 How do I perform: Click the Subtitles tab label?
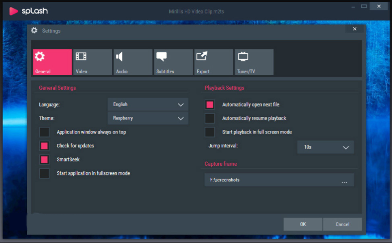165,72
